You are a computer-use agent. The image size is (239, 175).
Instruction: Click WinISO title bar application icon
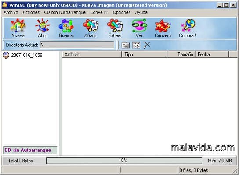pyautogui.click(x=5, y=5)
